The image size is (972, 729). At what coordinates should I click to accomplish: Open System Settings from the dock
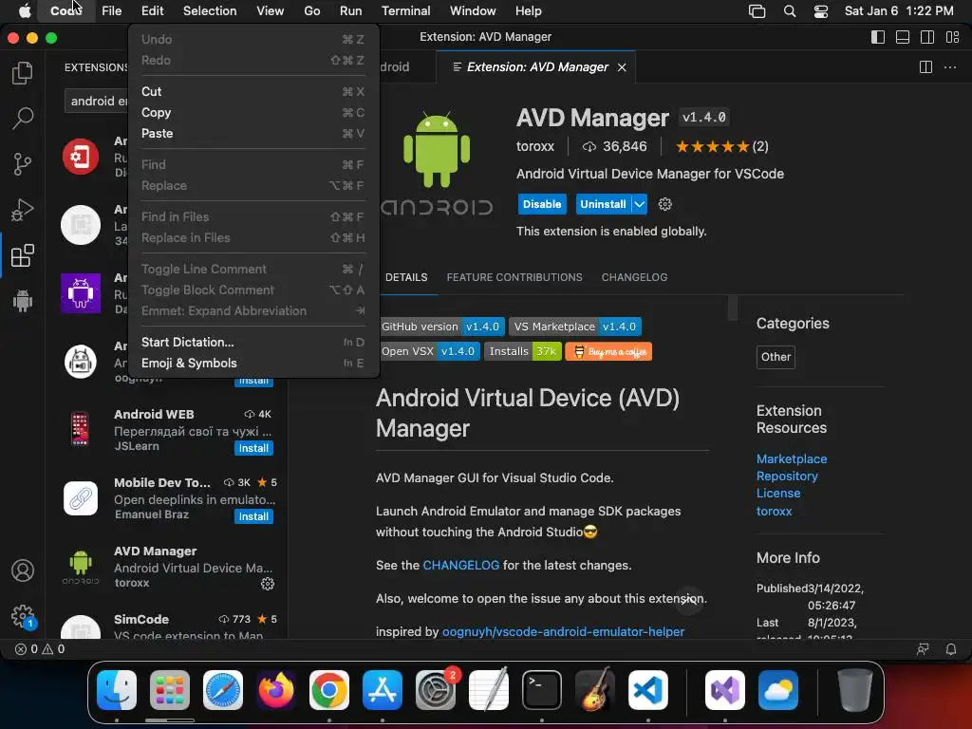(x=435, y=690)
